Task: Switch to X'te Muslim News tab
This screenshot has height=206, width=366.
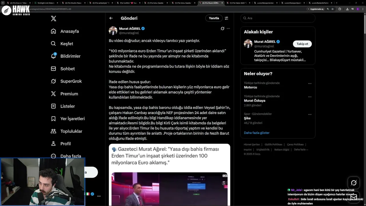Action: coord(73,3)
